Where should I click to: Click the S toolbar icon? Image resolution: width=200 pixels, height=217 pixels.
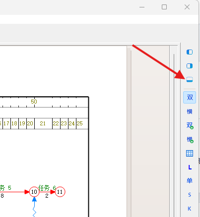click(x=190, y=195)
